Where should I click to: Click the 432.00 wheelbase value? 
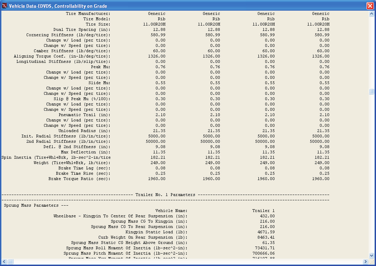[267, 216]
